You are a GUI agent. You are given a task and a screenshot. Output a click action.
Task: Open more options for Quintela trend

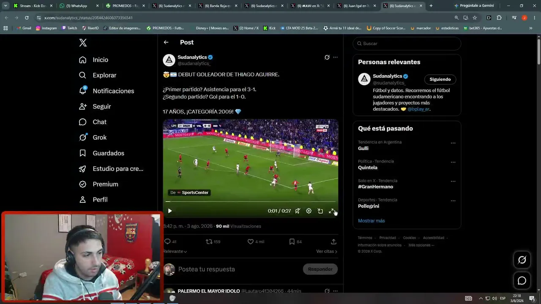(453, 162)
